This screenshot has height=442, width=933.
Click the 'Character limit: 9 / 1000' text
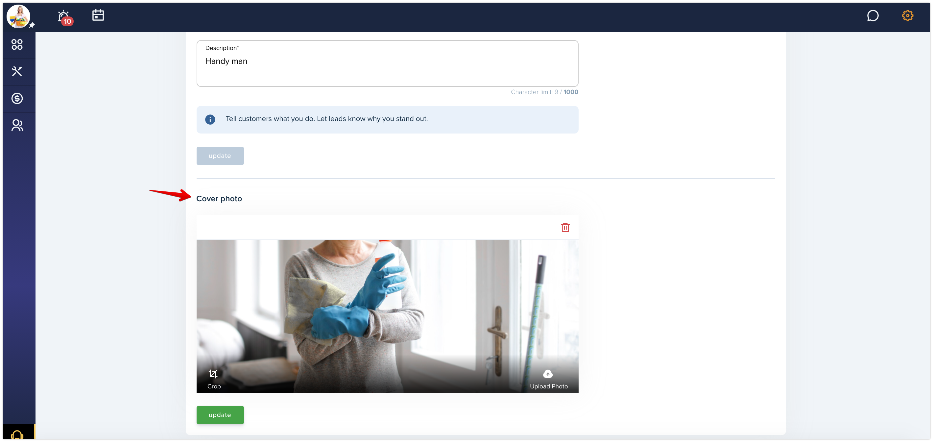pos(544,92)
